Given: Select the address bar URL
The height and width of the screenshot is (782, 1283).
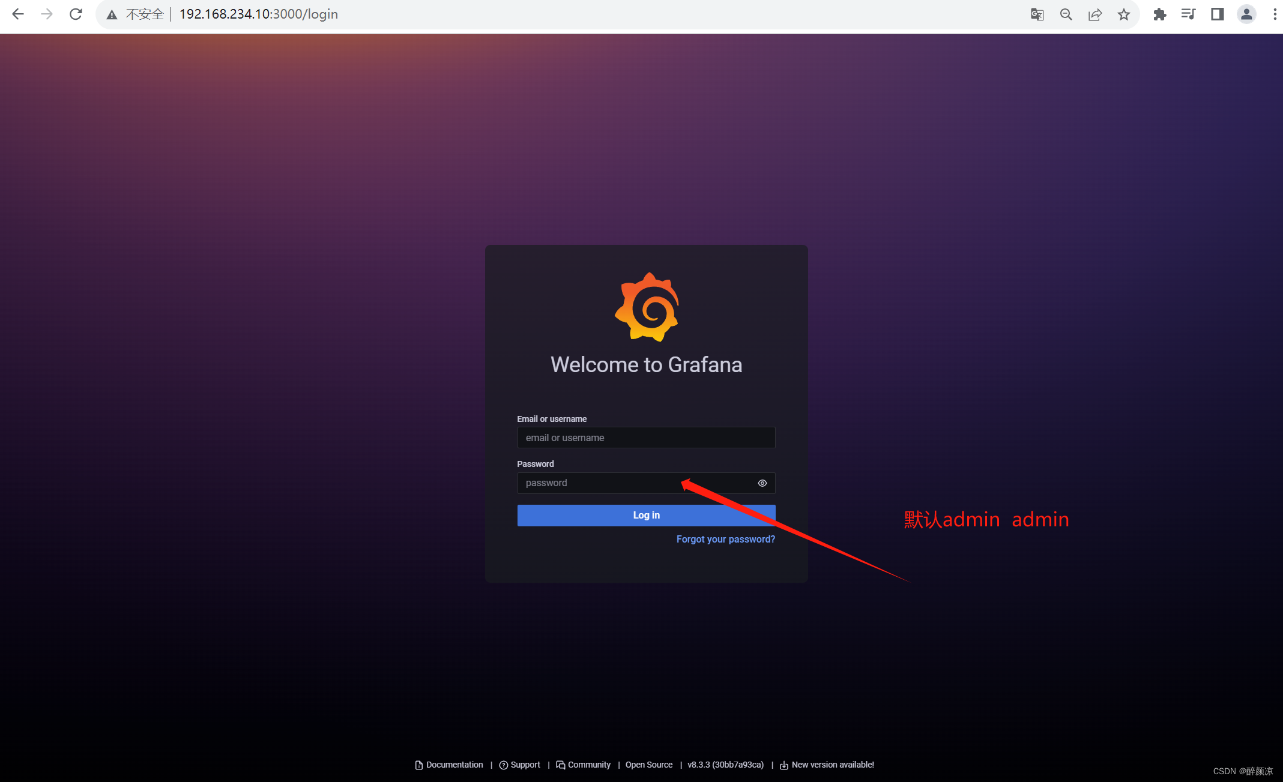Looking at the screenshot, I should 259,14.
